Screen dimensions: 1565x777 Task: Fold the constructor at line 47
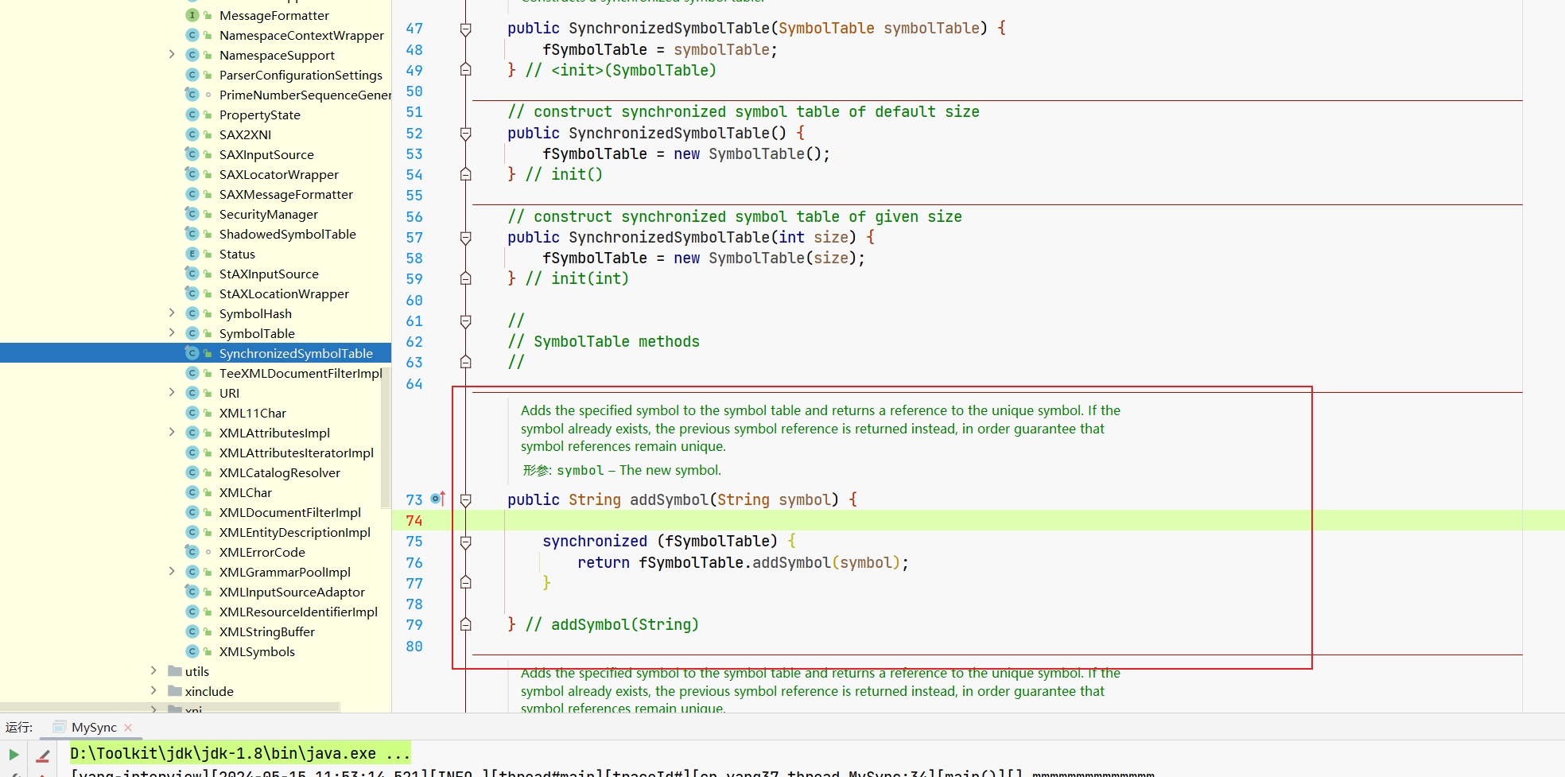coord(466,29)
